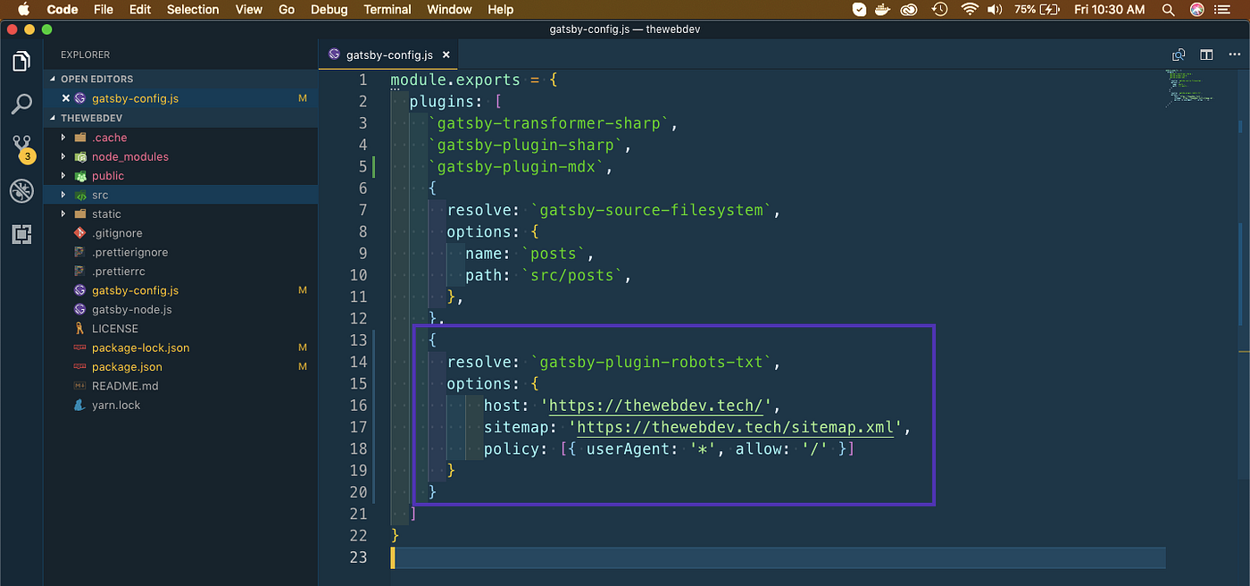Close gatsby-config.js in Open Editors

tap(65, 98)
